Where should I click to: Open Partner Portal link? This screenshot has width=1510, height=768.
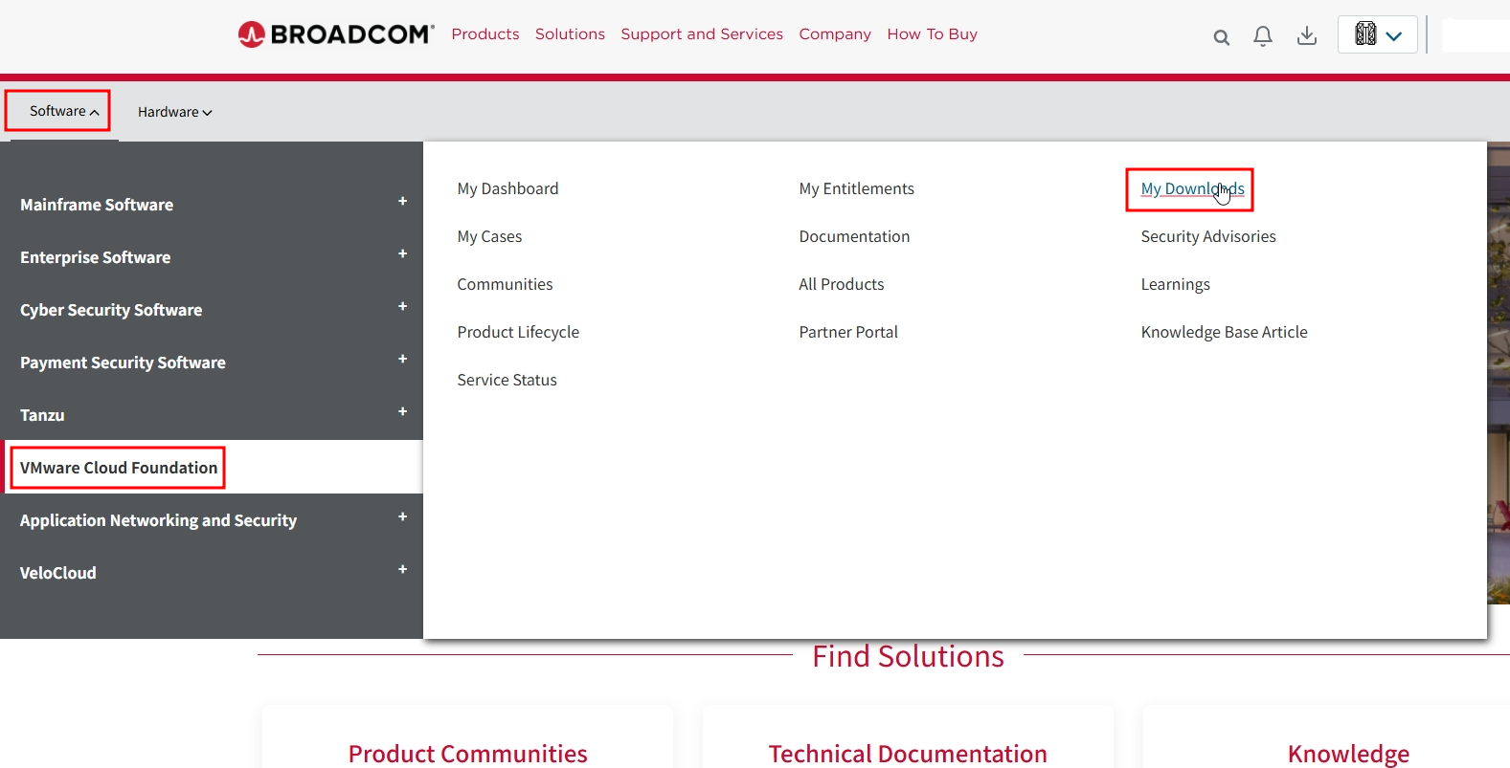848,332
